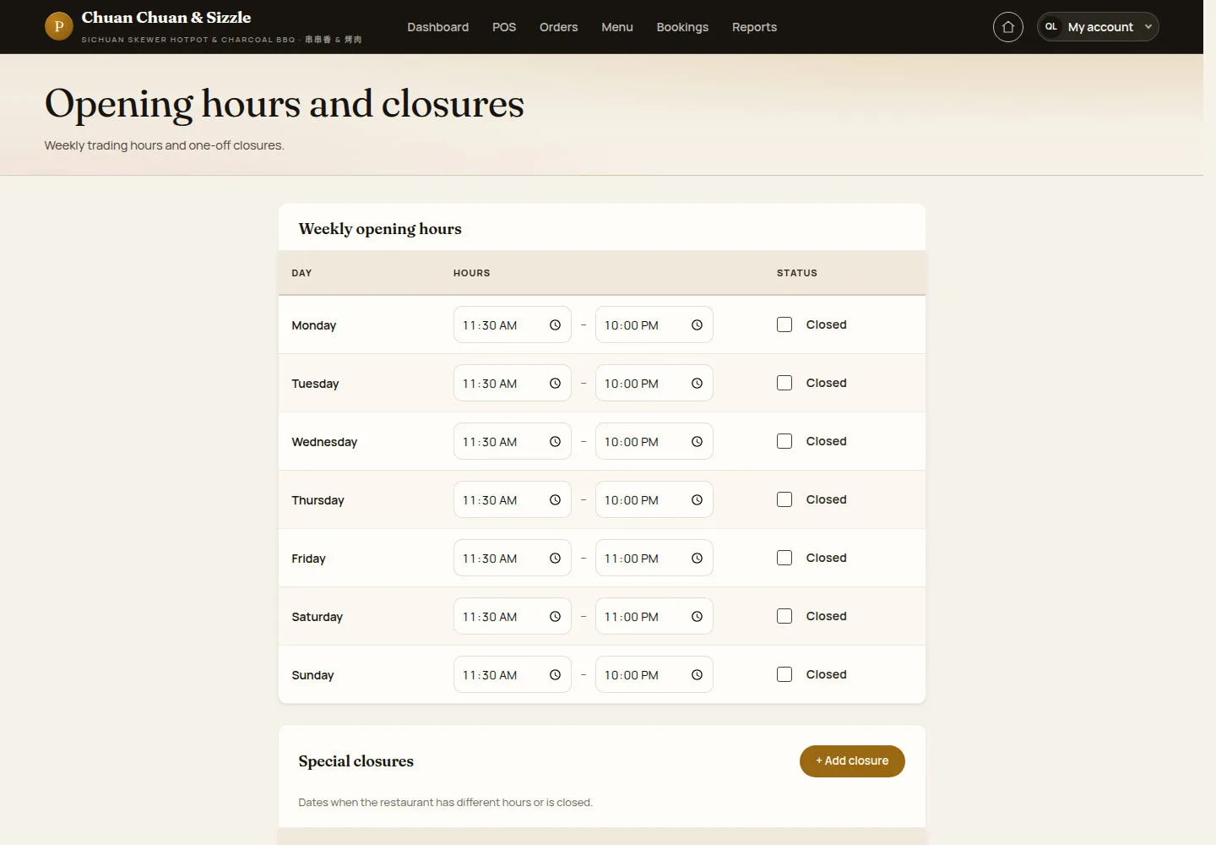The width and height of the screenshot is (1216, 845).
Task: Open Friday opening time clock picker
Action: [555, 559]
